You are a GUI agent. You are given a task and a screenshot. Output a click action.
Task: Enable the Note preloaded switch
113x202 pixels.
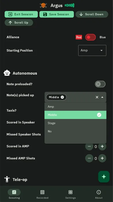point(100,84)
